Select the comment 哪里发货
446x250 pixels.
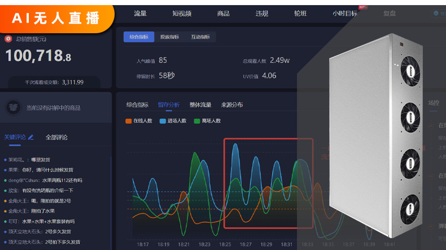(41, 160)
